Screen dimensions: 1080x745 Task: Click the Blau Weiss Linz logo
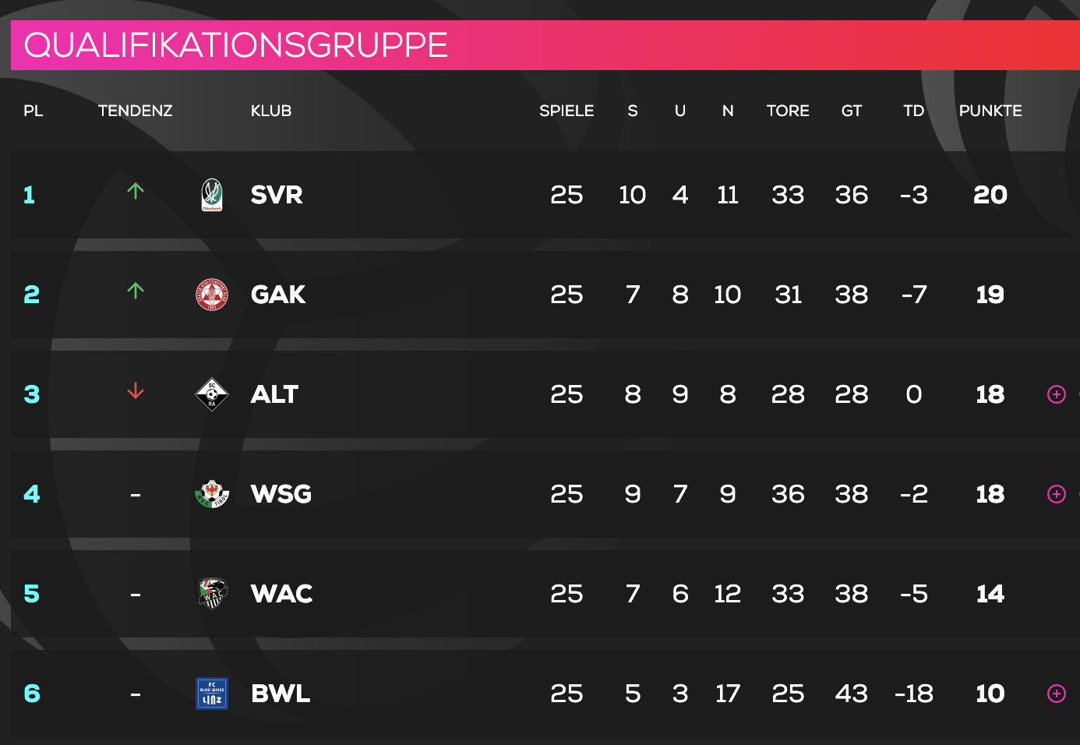point(212,694)
